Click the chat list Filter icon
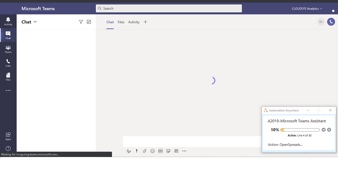 tap(81, 22)
